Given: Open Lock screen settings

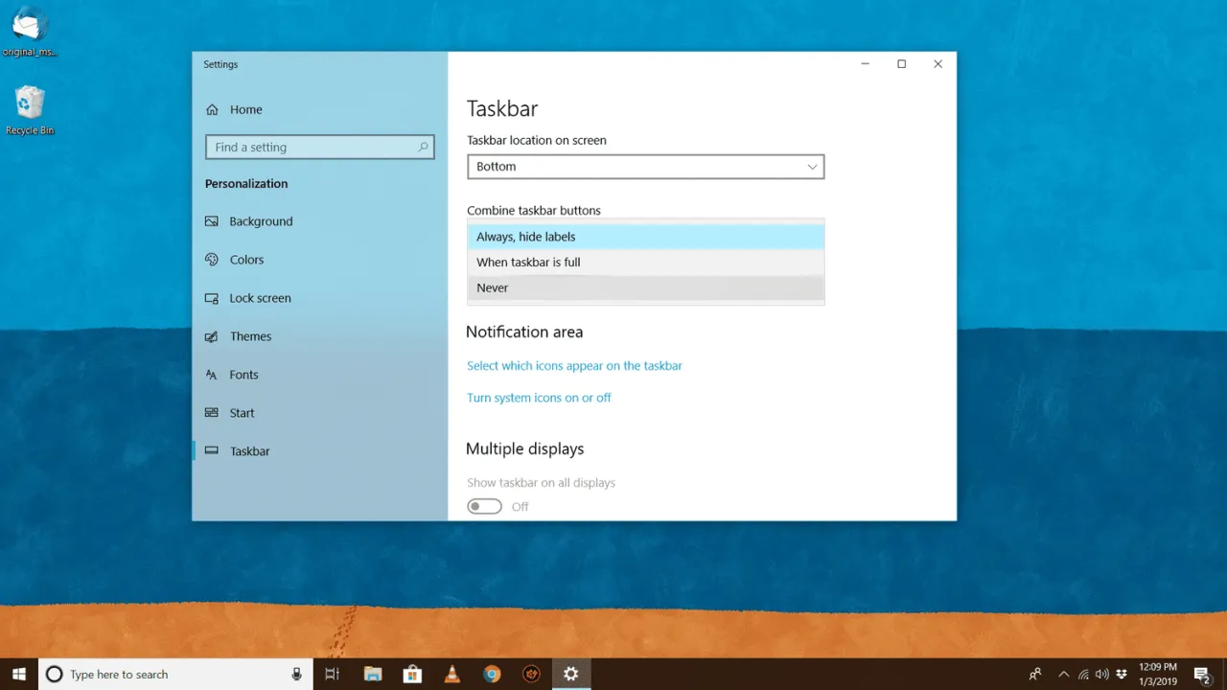Looking at the screenshot, I should (260, 298).
